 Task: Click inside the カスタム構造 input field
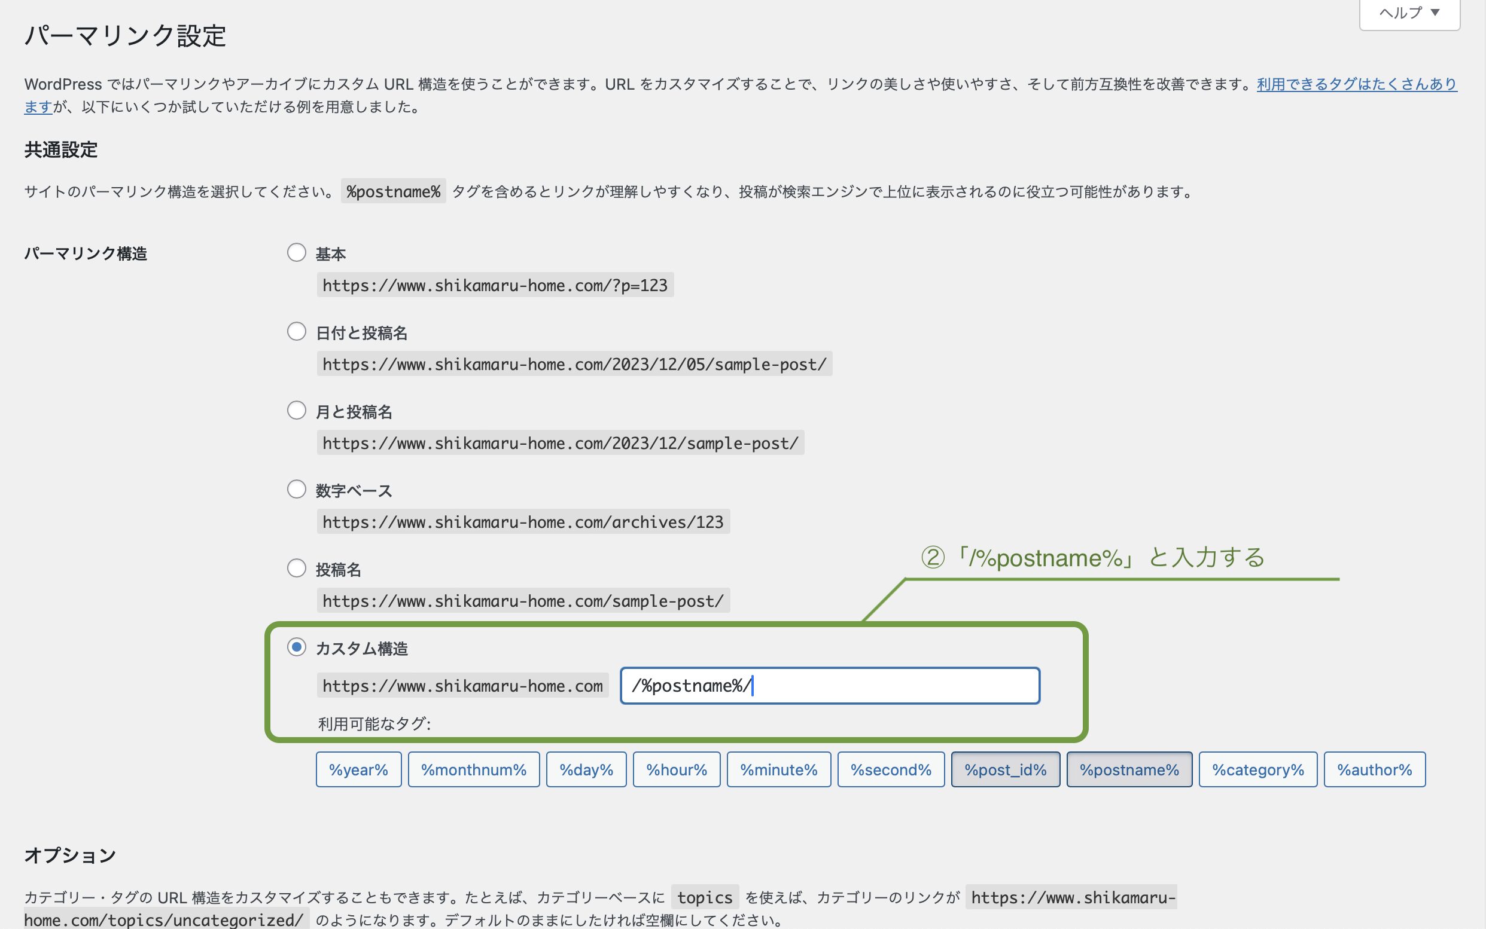pyautogui.click(x=830, y=685)
